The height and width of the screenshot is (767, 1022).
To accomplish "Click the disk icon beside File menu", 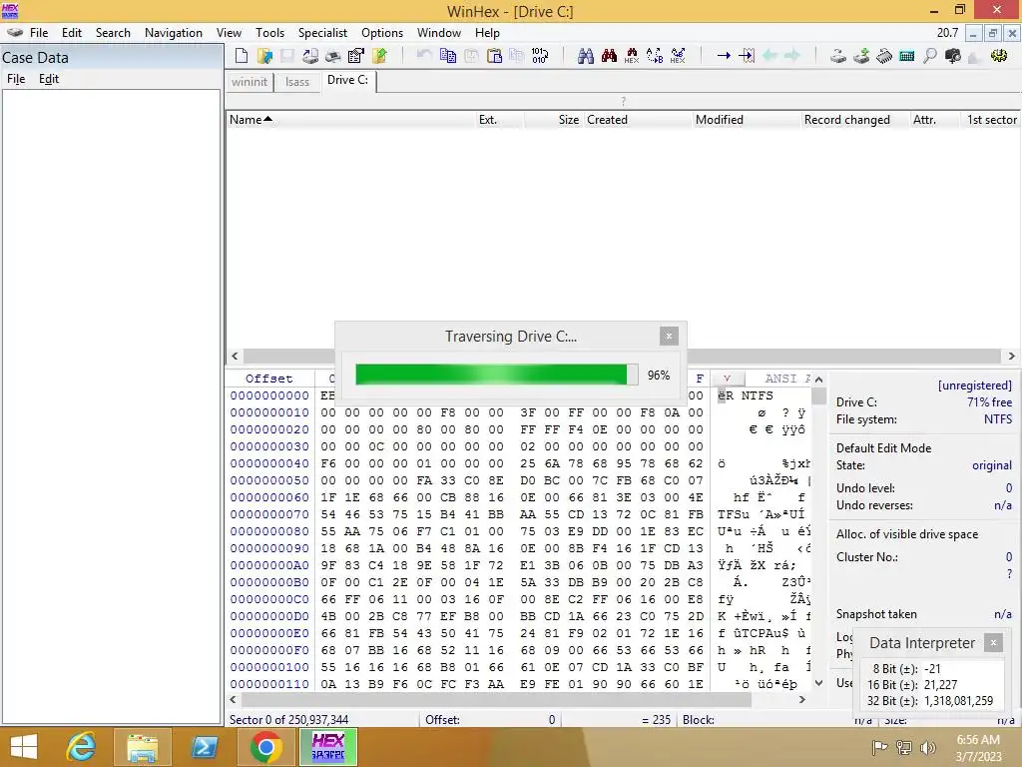I will [x=14, y=32].
